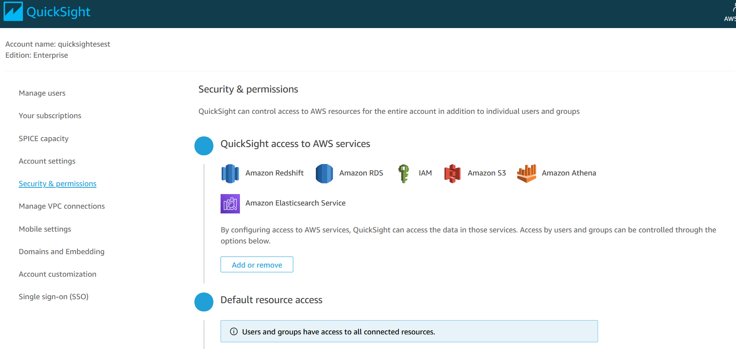
Task: Click the Security & permissions link
Action: click(x=58, y=184)
